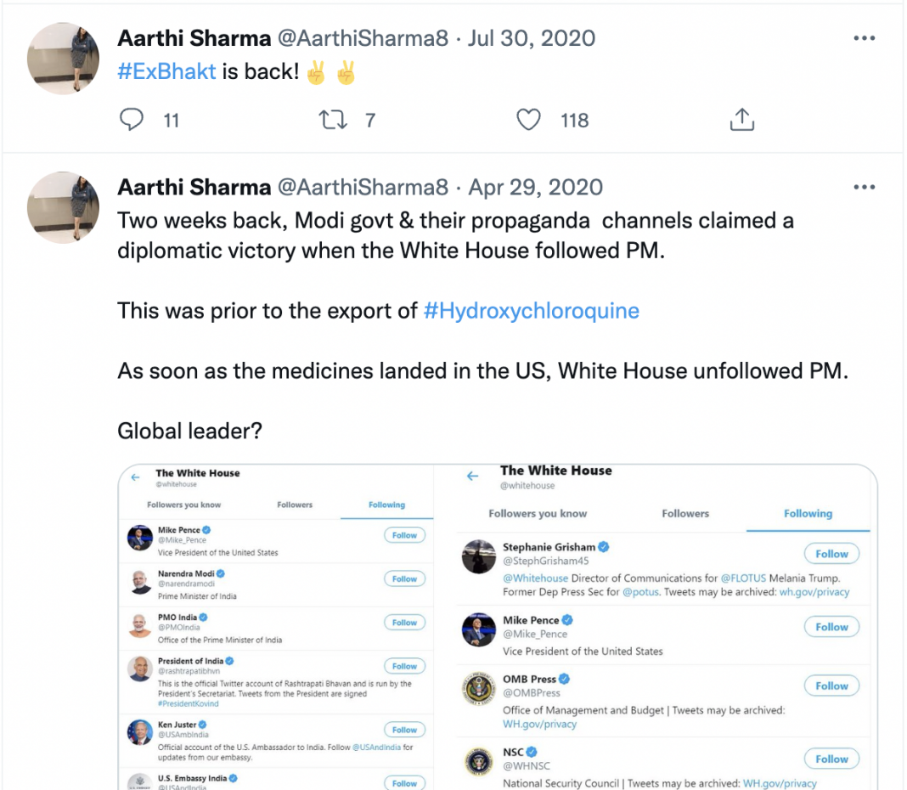Click the Apr 29, 2020 timestamp
The image size is (907, 790).
tap(536, 188)
